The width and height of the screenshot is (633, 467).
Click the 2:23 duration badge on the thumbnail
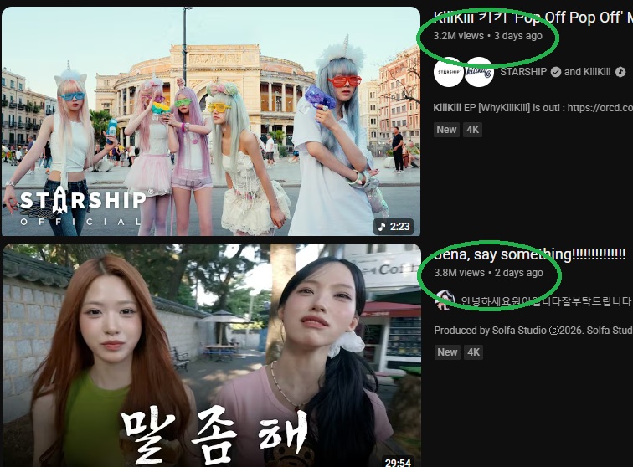(394, 227)
